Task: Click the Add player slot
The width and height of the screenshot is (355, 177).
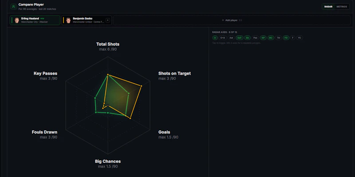Action: pos(232,20)
